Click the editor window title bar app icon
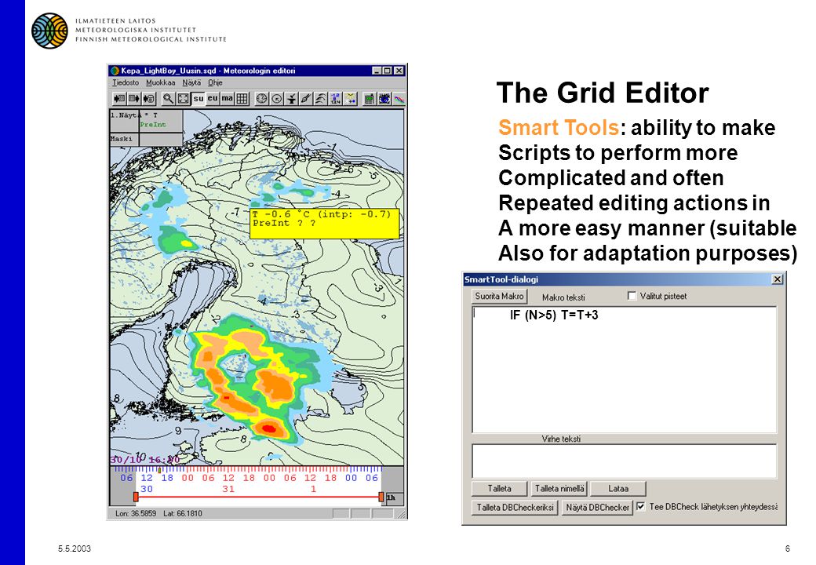 coord(115,71)
